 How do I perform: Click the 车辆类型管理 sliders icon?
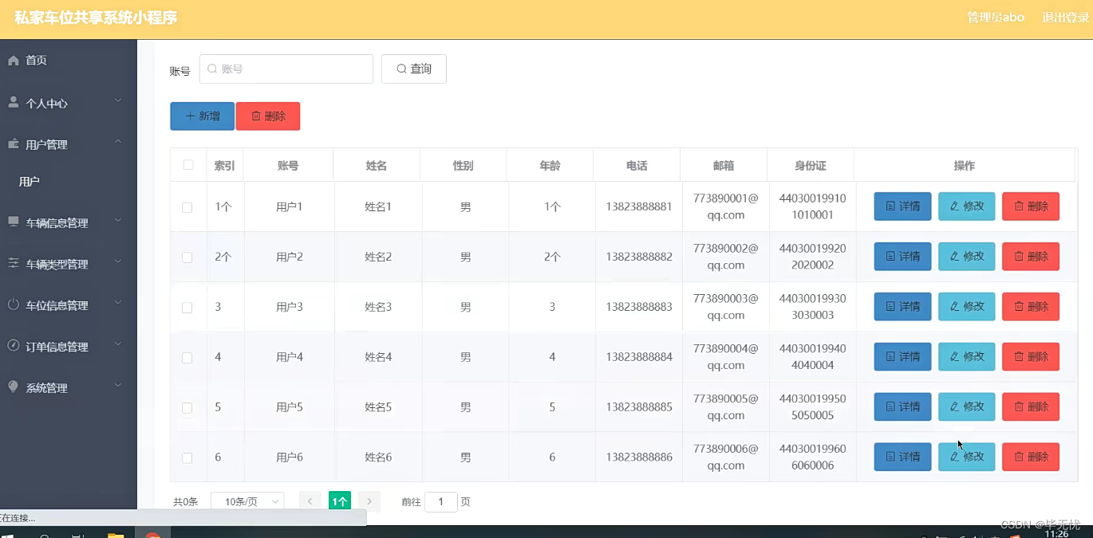14,264
